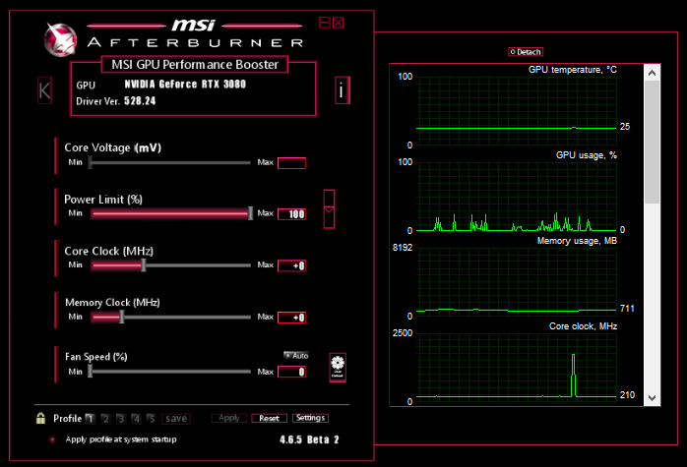The image size is (687, 467).
Task: Click the Fan Speed (%) label
Action: coord(95,357)
